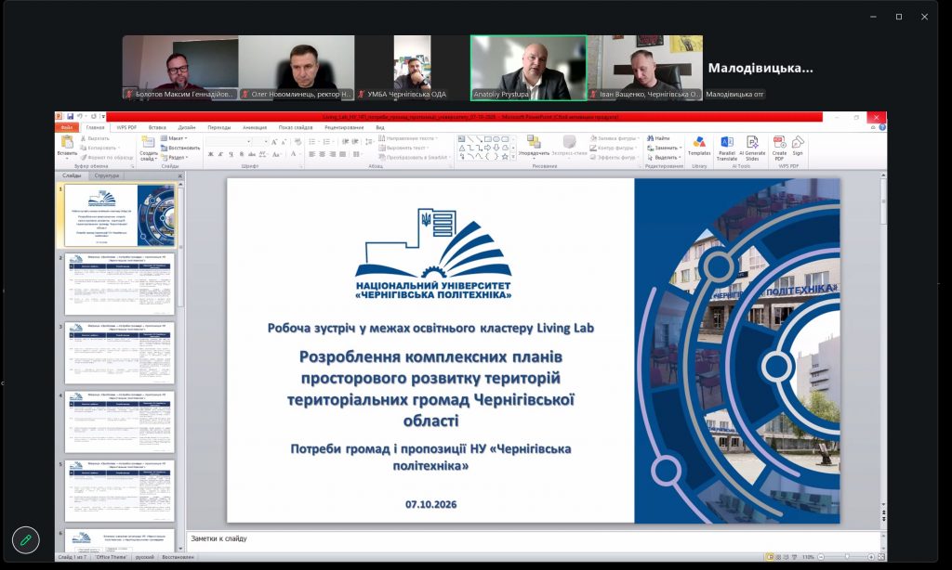Open Shape Outline (Контур фигуры) dropdown
The height and width of the screenshot is (570, 952).
pyautogui.click(x=614, y=148)
